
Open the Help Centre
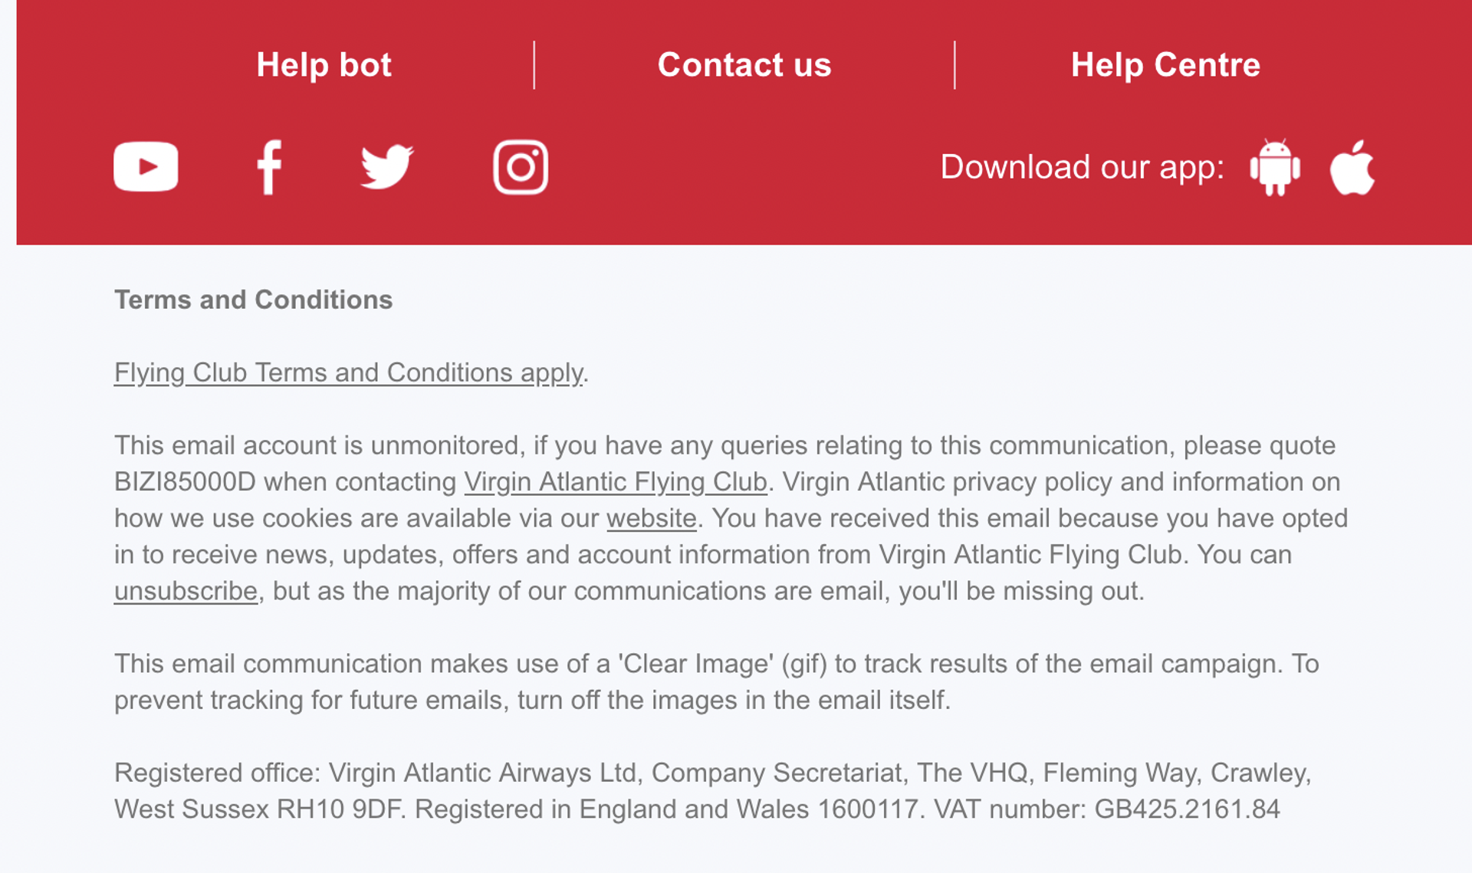tap(1165, 65)
